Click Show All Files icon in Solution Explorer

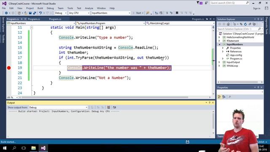(254, 24)
